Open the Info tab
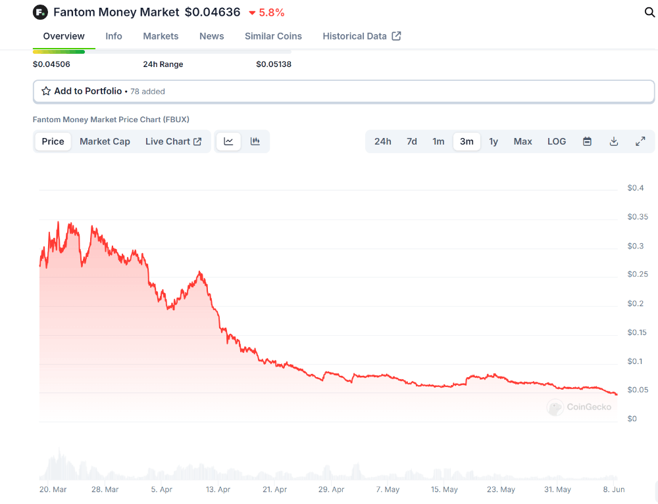Image resolution: width=658 pixels, height=504 pixels. 114,36
